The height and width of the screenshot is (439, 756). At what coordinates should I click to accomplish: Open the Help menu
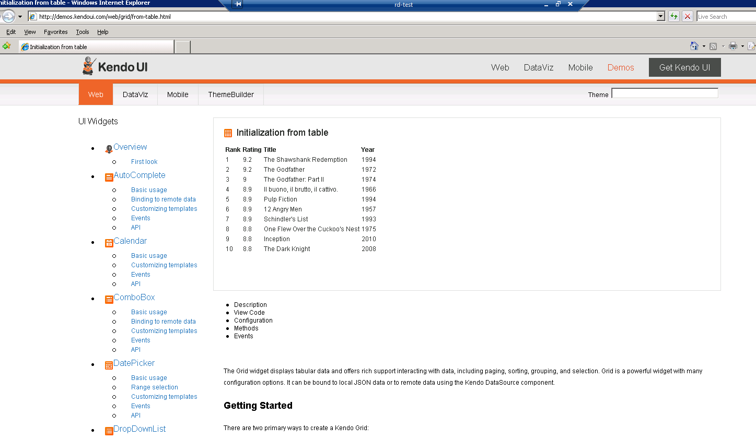pos(103,32)
